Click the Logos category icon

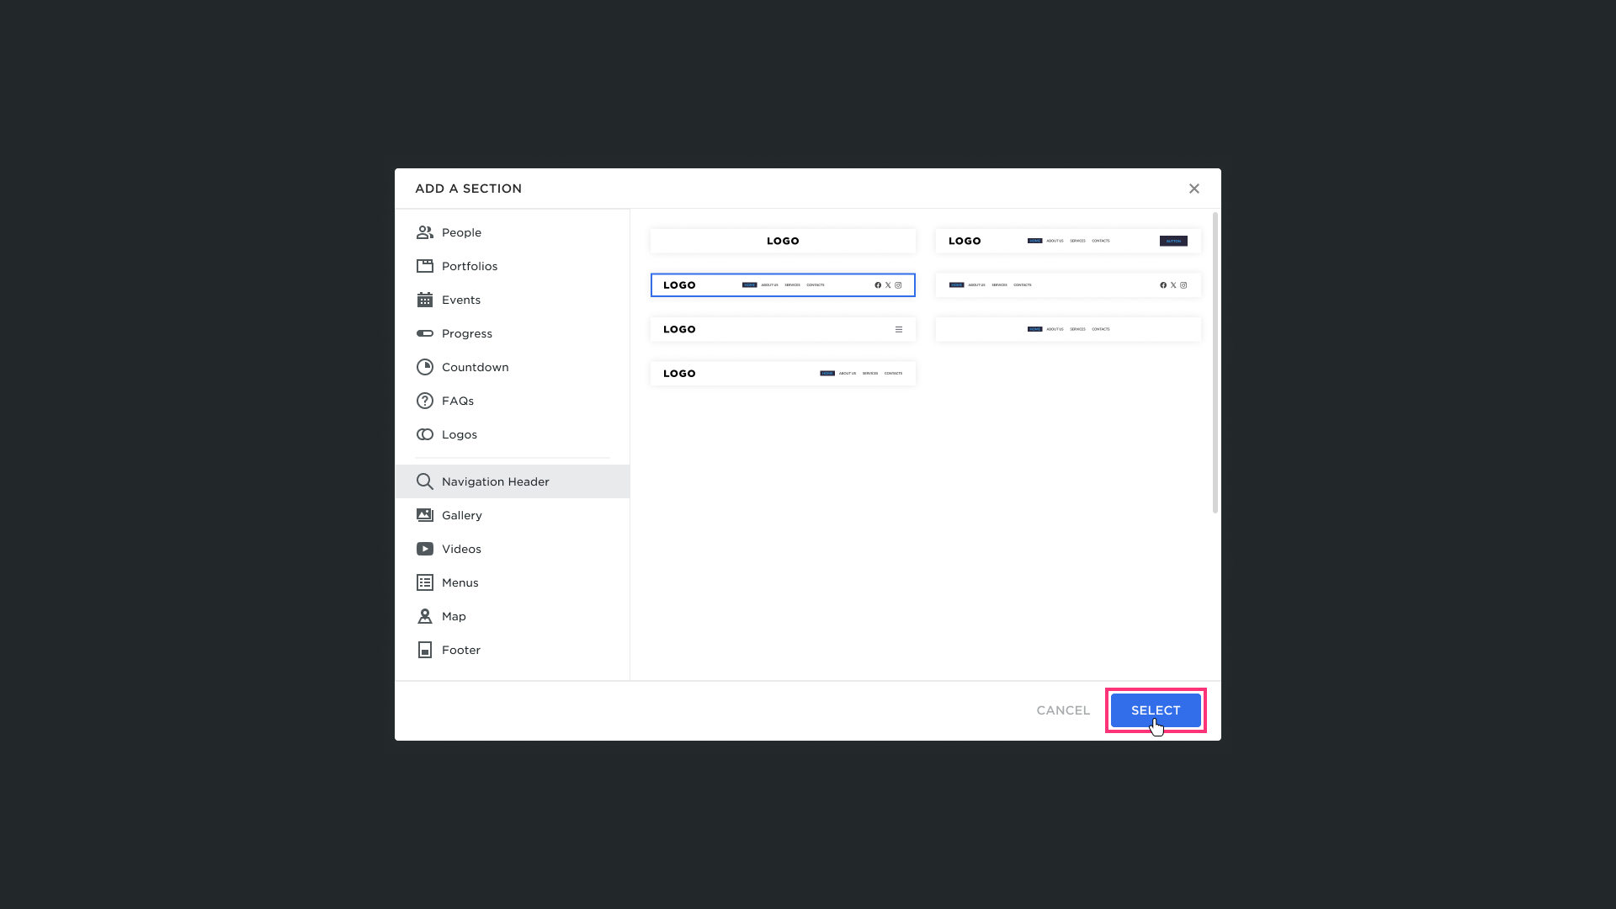tap(424, 434)
